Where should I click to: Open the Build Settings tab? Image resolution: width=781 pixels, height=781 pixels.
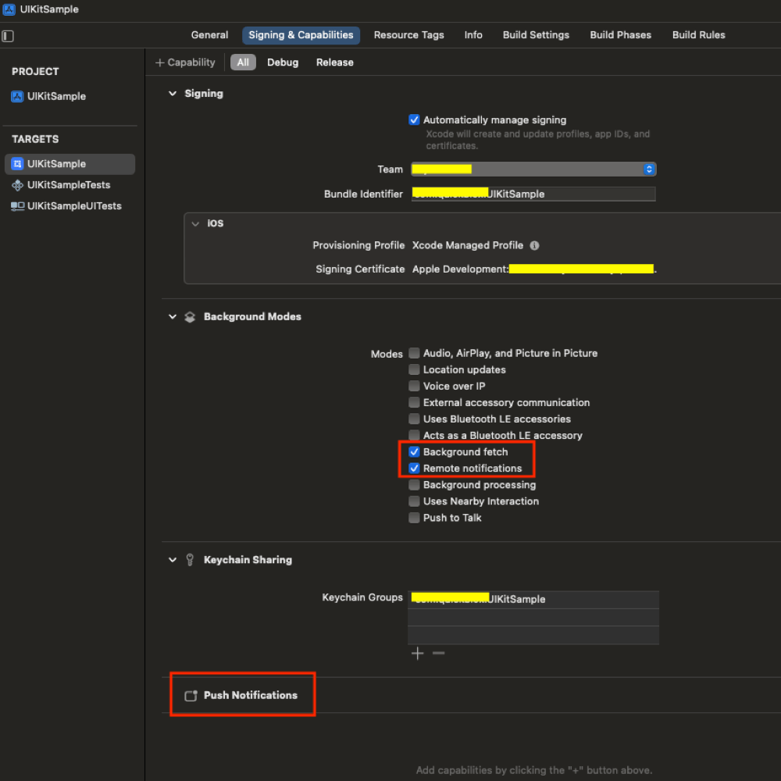(536, 35)
